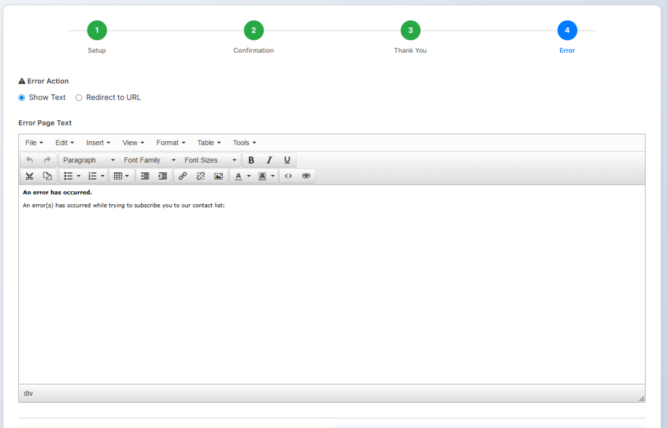Insert a hyperlink with link icon
The image size is (667, 428).
183,176
